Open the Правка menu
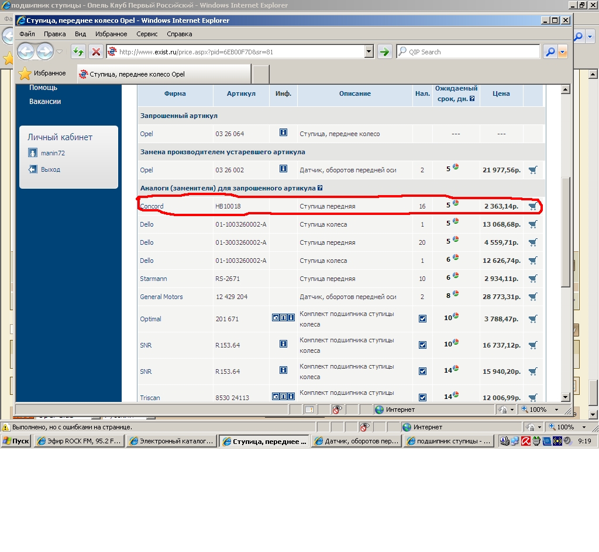The image size is (599, 552). click(54, 34)
